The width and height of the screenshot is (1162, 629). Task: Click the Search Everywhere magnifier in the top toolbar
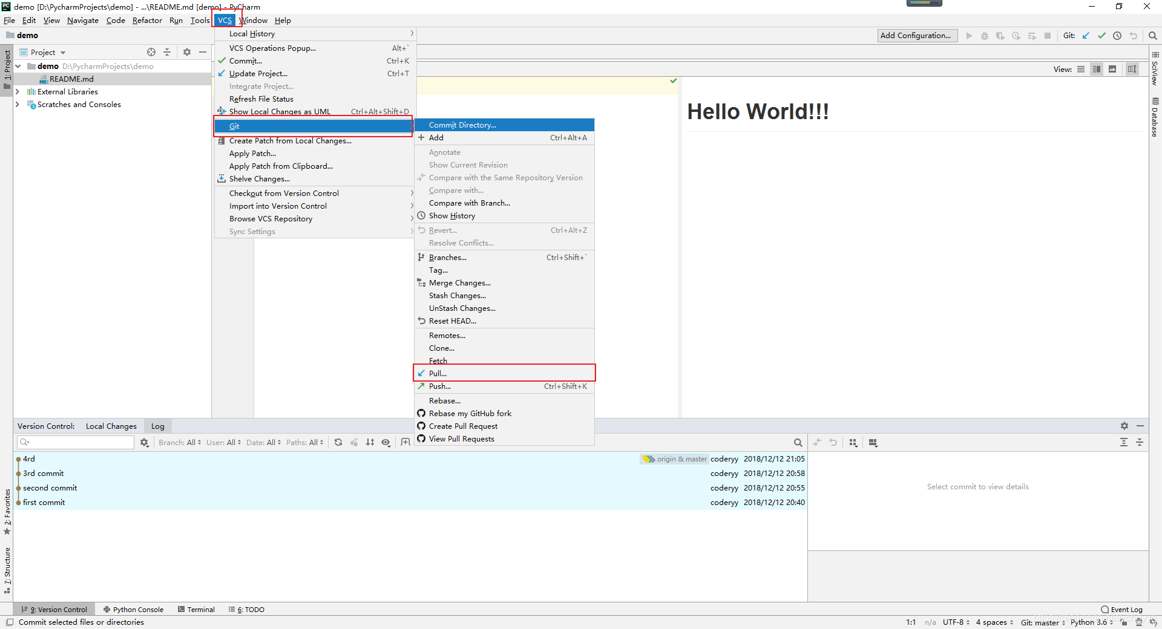[1153, 36]
